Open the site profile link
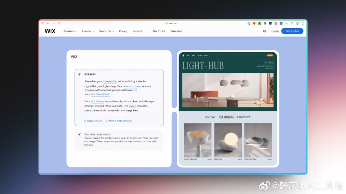 110,81
